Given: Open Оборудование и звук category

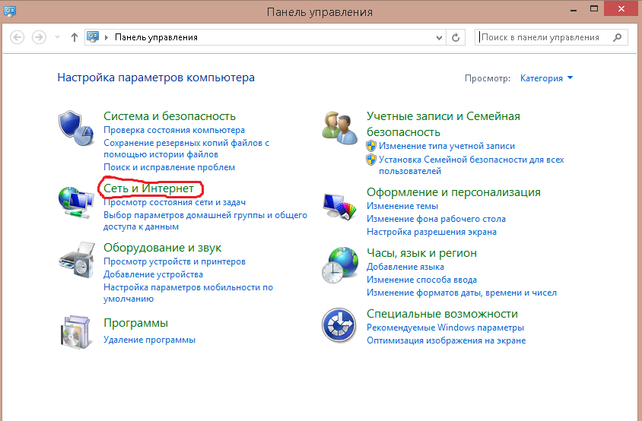Looking at the screenshot, I should pos(162,248).
